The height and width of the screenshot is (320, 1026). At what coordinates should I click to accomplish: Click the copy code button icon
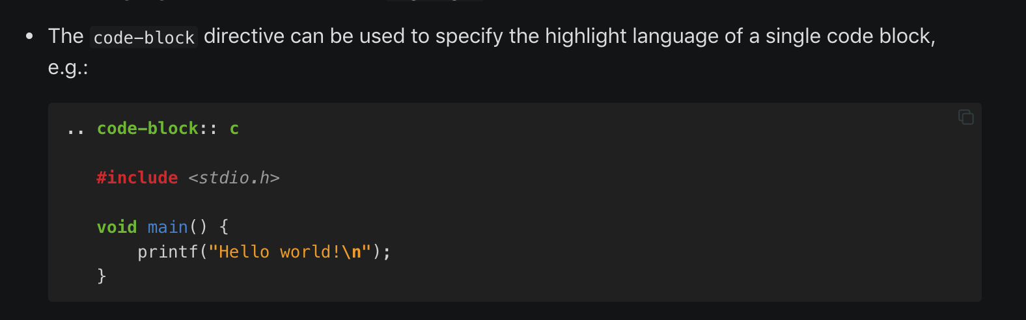coord(965,117)
